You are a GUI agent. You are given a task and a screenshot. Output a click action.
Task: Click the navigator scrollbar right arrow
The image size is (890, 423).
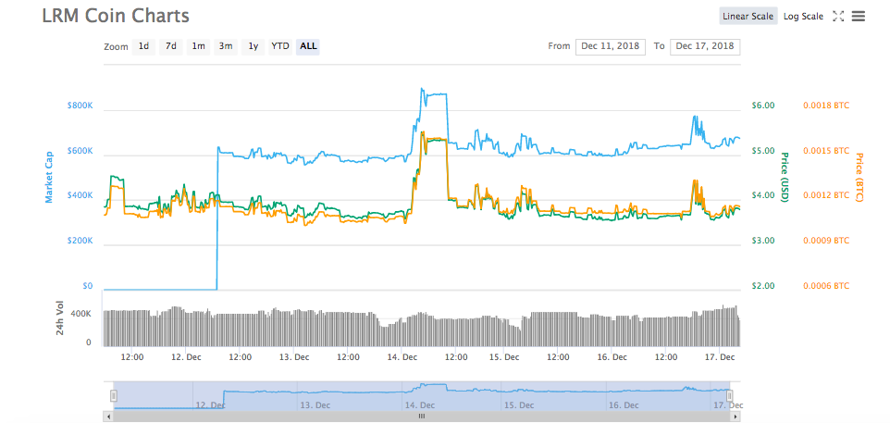click(736, 417)
